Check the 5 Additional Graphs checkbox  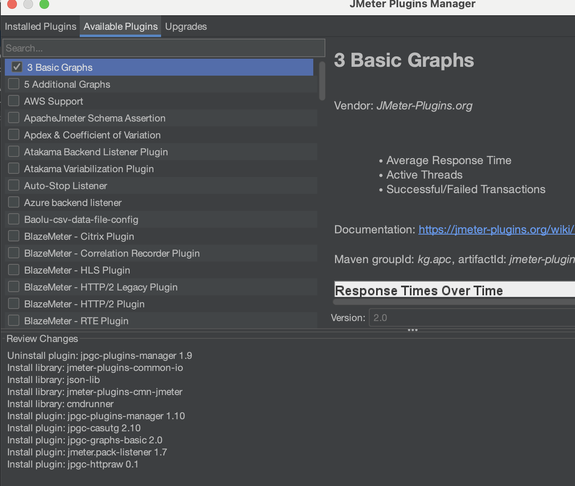point(14,84)
